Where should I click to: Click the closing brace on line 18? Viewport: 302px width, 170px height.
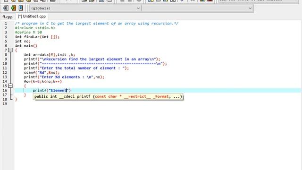[x=16, y=100]
